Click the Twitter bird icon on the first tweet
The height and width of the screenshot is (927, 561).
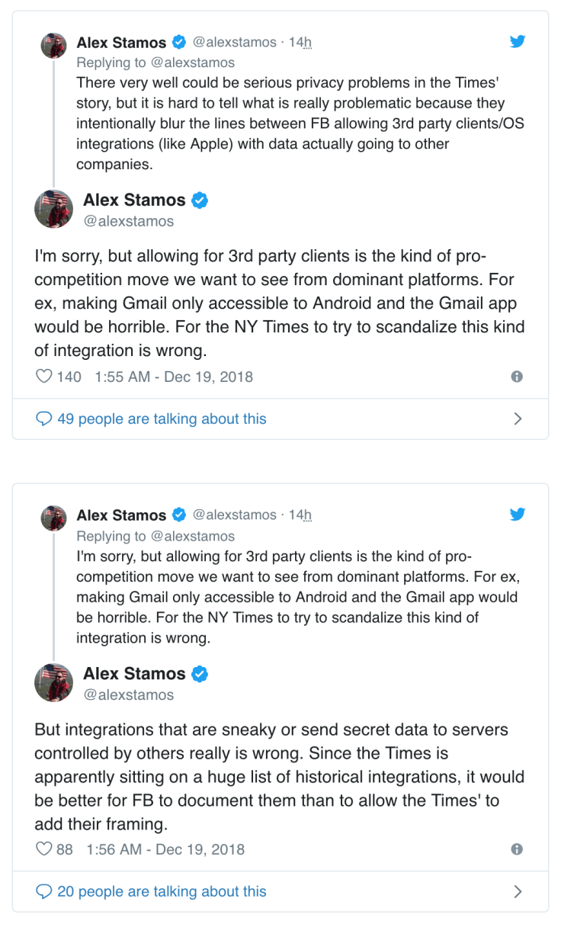point(518,42)
